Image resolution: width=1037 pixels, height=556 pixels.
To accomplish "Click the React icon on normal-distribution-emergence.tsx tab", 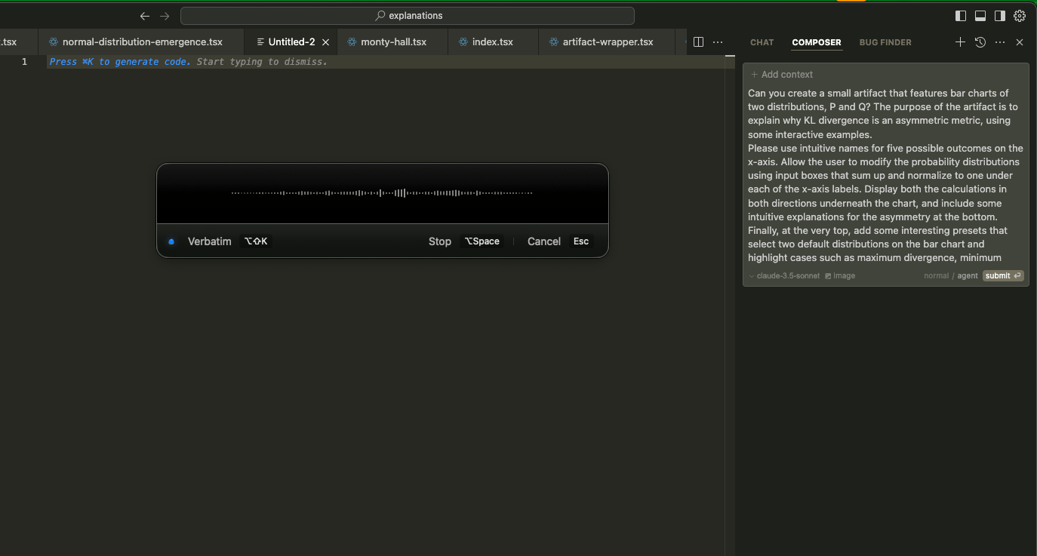I will tap(54, 42).
